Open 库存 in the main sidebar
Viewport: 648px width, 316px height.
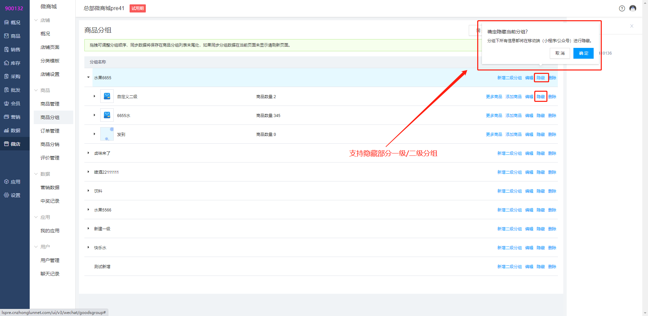click(12, 63)
